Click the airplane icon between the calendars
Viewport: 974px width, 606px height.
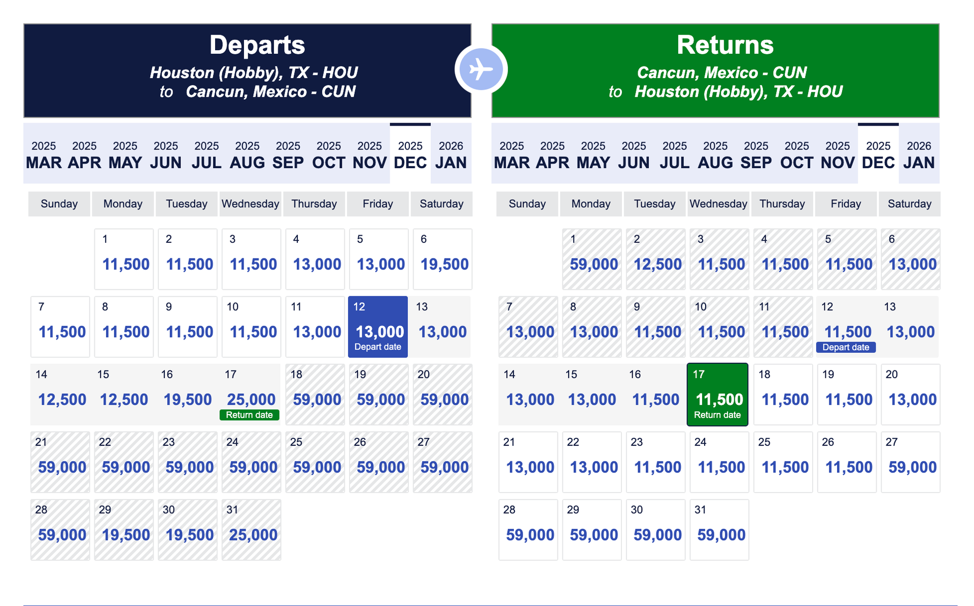tap(481, 69)
